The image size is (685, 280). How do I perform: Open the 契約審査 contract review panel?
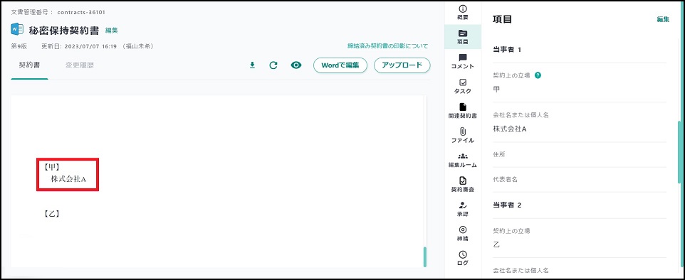pyautogui.click(x=463, y=185)
